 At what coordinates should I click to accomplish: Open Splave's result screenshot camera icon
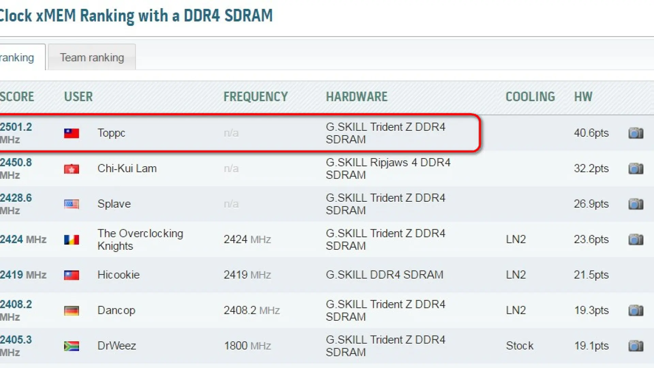pyautogui.click(x=636, y=204)
